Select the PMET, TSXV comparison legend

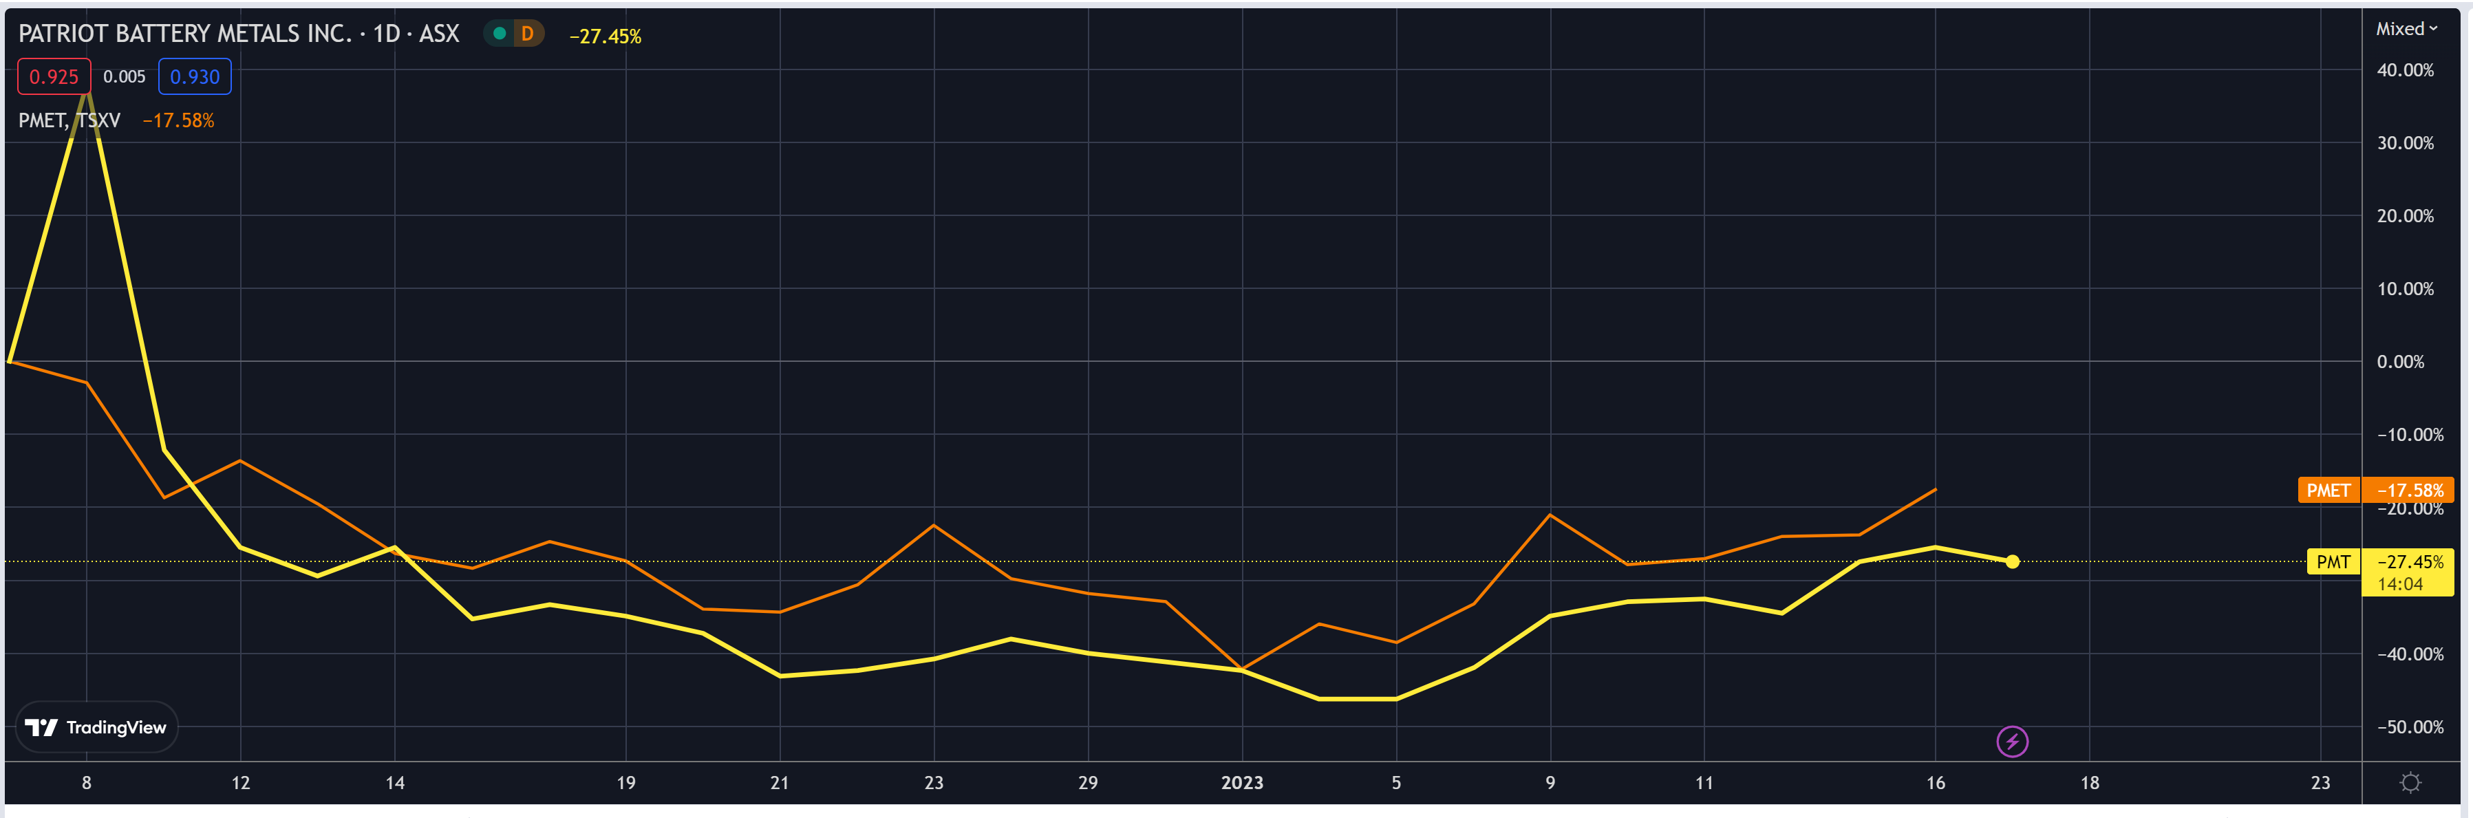click(69, 121)
